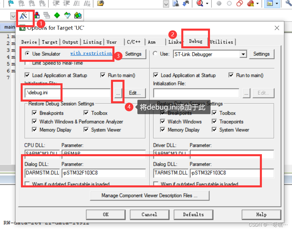The image size is (292, 230).
Task: Click the .\debug.ini initialization file field
Action: [x=68, y=93]
